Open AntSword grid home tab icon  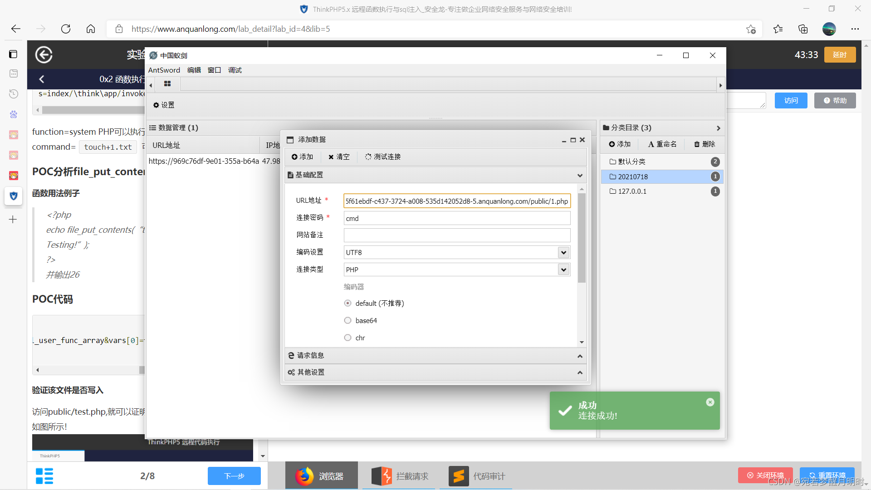tap(167, 84)
